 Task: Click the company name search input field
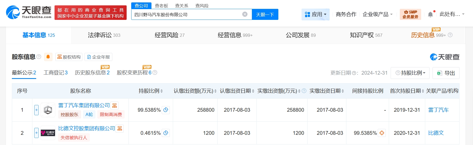[186, 15]
